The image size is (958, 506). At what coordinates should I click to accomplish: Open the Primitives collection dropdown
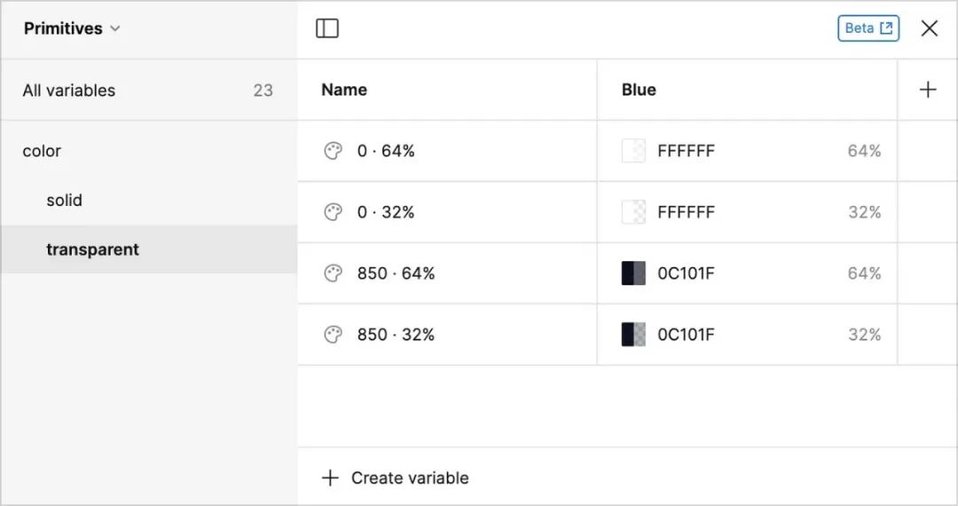tap(72, 28)
